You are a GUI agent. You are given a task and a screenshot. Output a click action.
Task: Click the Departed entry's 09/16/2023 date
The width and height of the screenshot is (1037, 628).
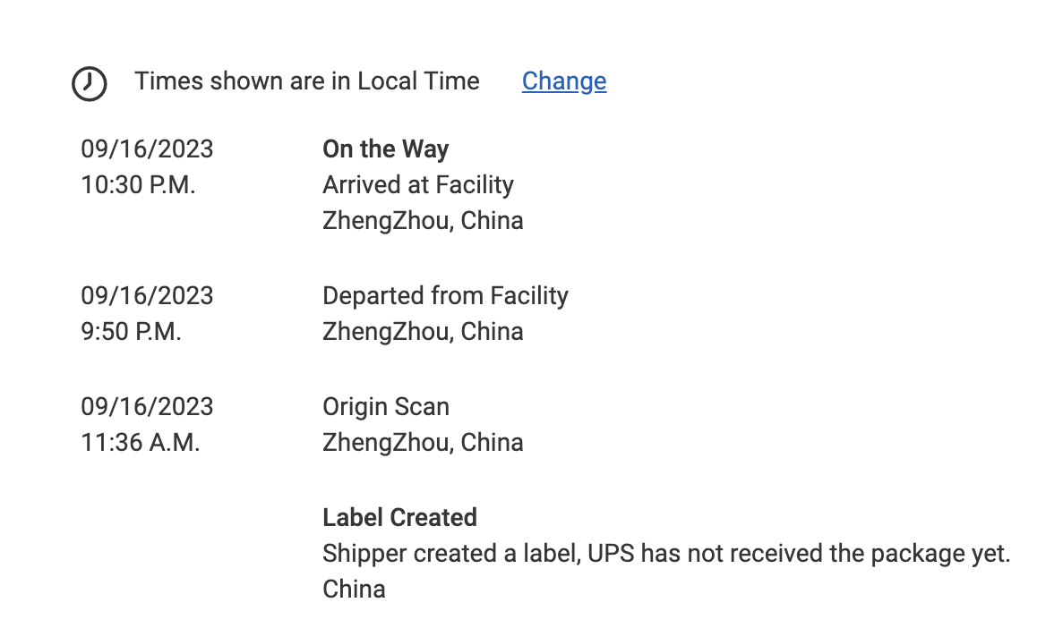[x=147, y=296]
